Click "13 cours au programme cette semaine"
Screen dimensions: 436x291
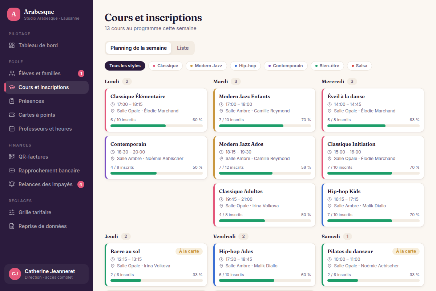tap(150, 28)
